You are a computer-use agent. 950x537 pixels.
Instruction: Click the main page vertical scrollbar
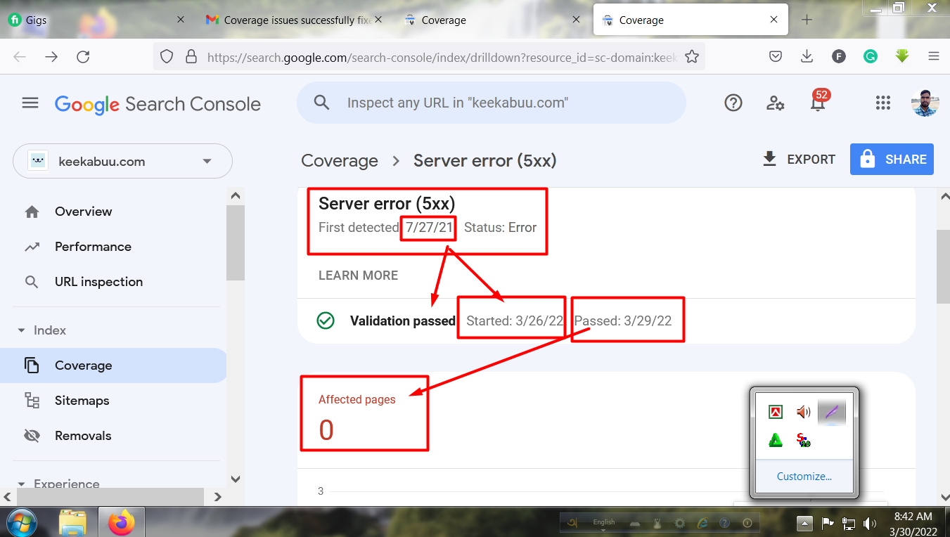[x=944, y=267]
